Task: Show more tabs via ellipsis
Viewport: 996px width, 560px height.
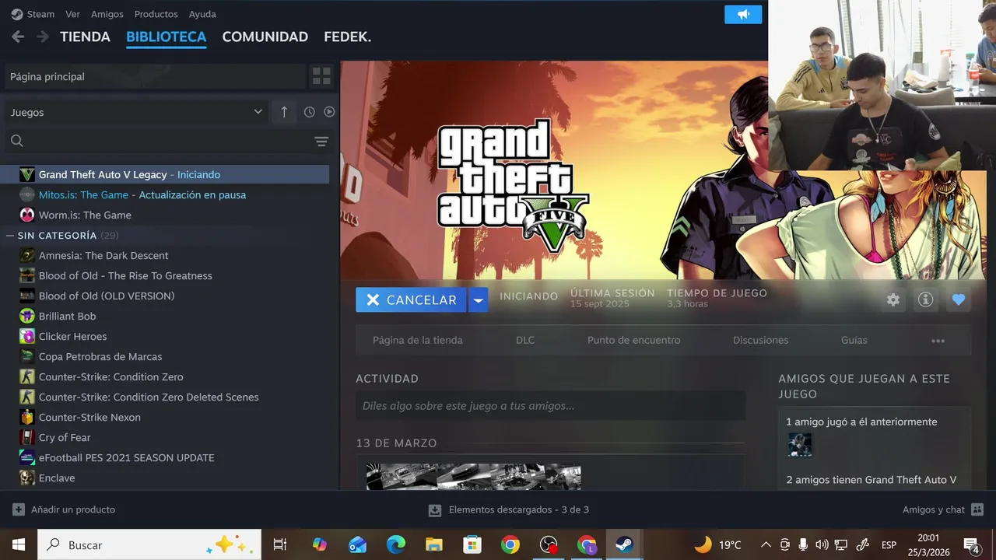Action: coord(938,341)
